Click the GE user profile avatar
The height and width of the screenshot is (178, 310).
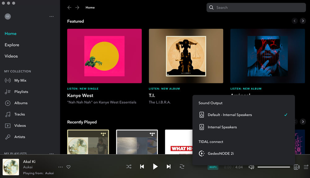pos(8,16)
